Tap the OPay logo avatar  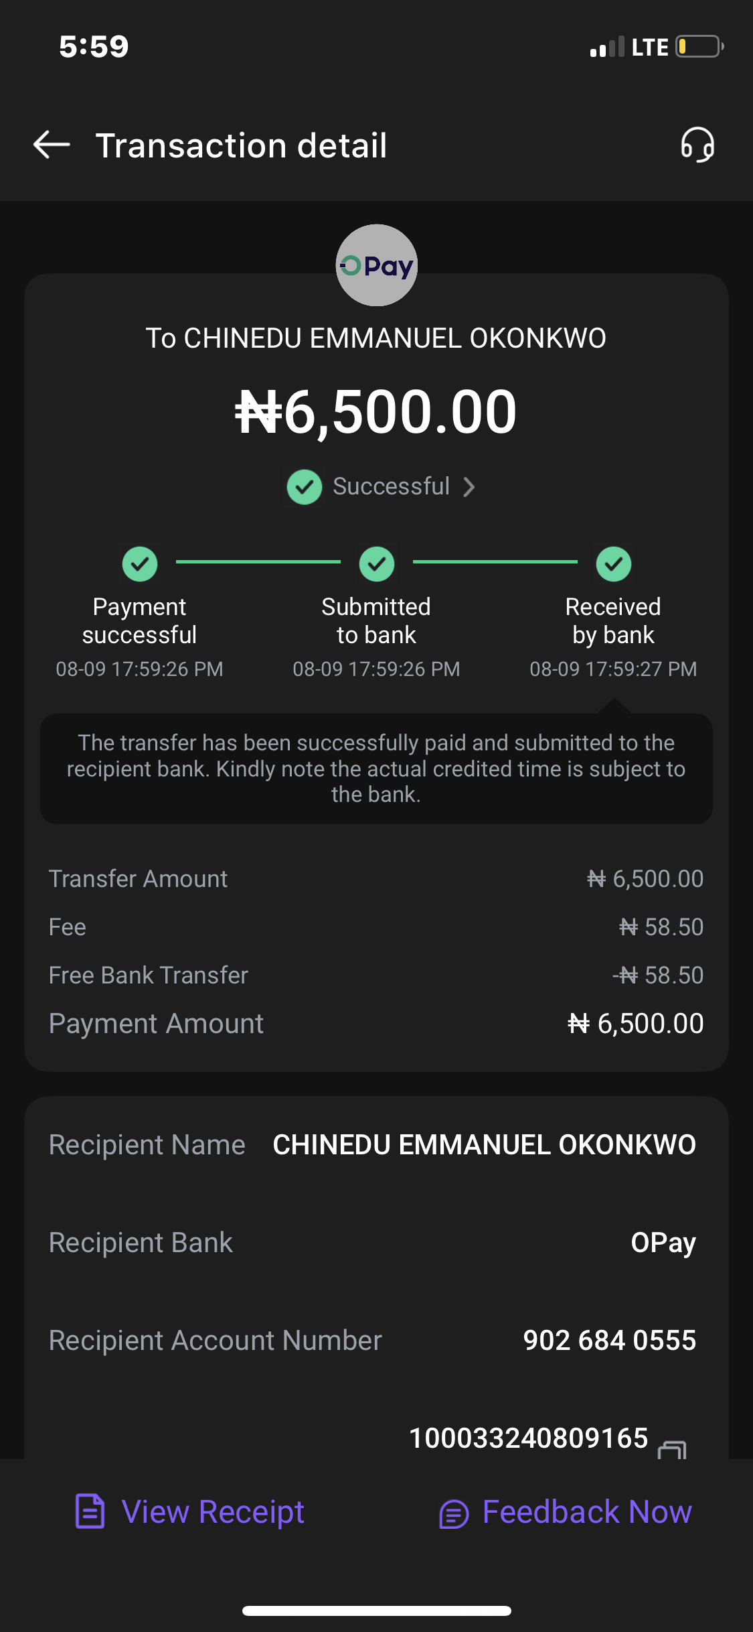(376, 265)
